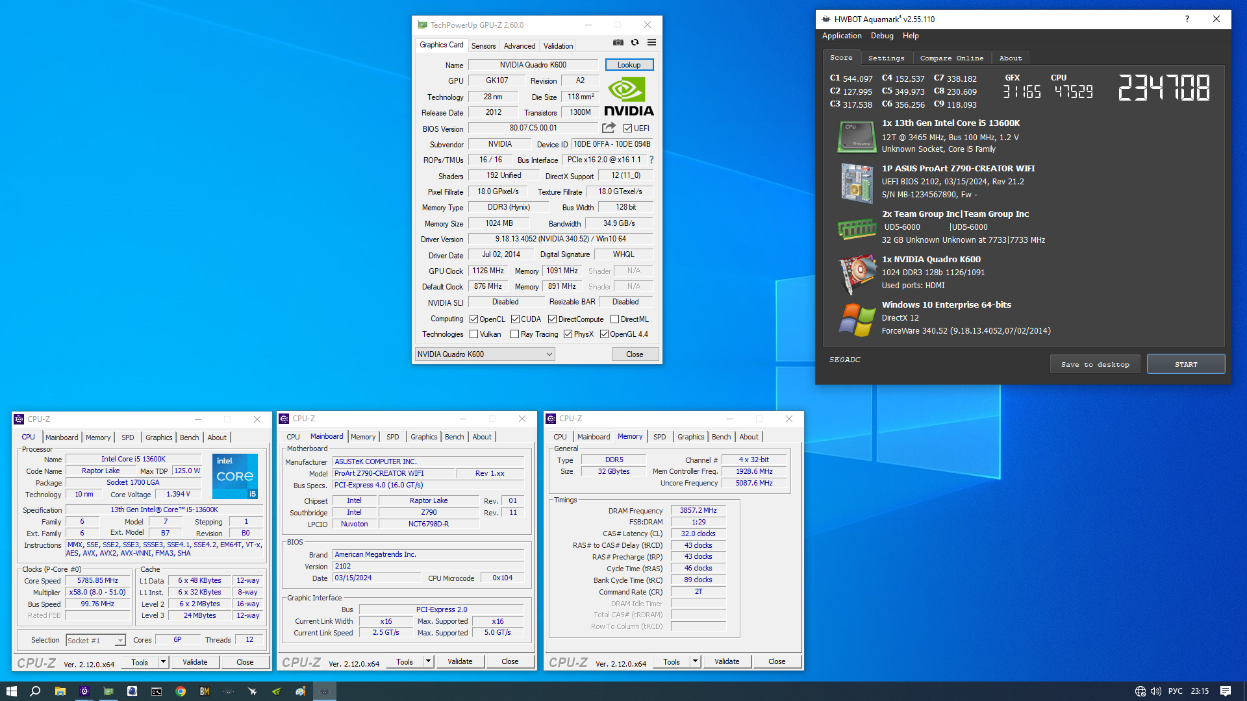Open the Socket #1 selection dropdown
This screenshot has height=701, width=1247.
coord(95,641)
